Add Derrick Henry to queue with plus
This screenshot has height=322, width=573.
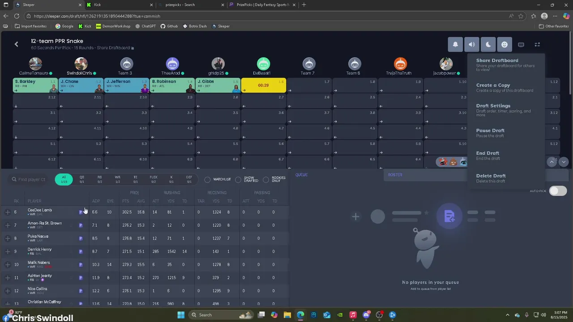(8, 251)
